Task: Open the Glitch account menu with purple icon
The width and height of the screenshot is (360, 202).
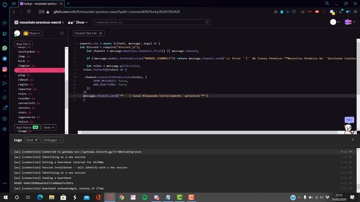Action: (350, 22)
